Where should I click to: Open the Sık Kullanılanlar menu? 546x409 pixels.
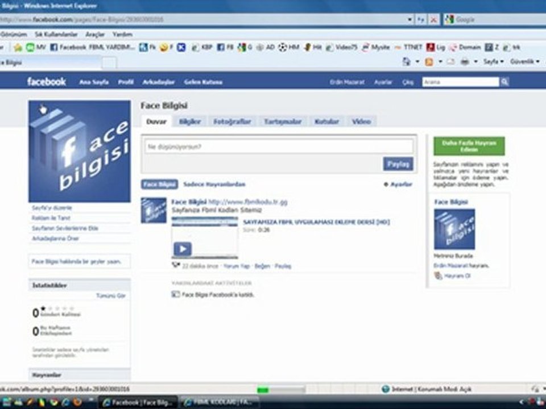pyautogui.click(x=56, y=34)
